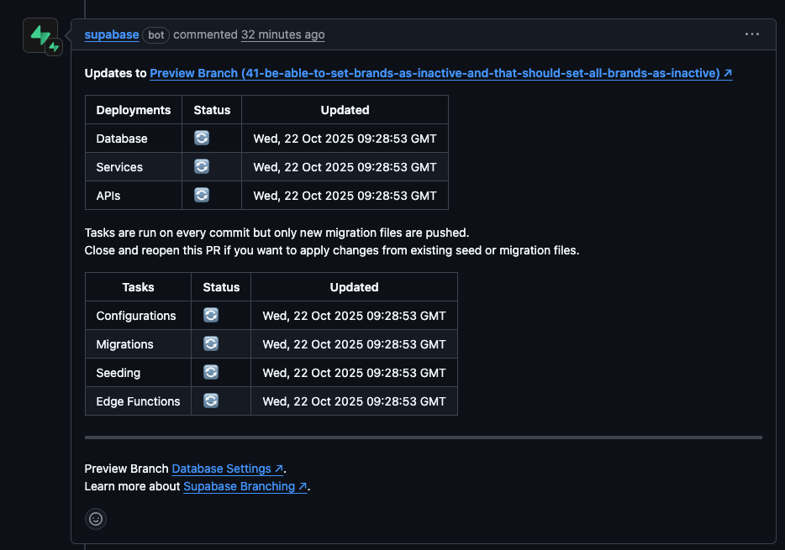Screen dimensions: 785x550
Task: Open the supabase author profile link
Action: point(111,34)
